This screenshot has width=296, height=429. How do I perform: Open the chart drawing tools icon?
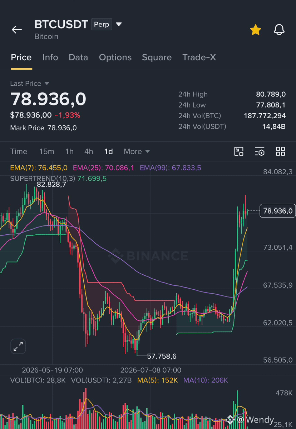[x=239, y=151]
